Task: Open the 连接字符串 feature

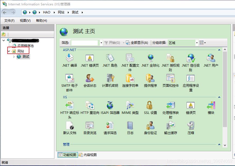Action: click(x=130, y=81)
